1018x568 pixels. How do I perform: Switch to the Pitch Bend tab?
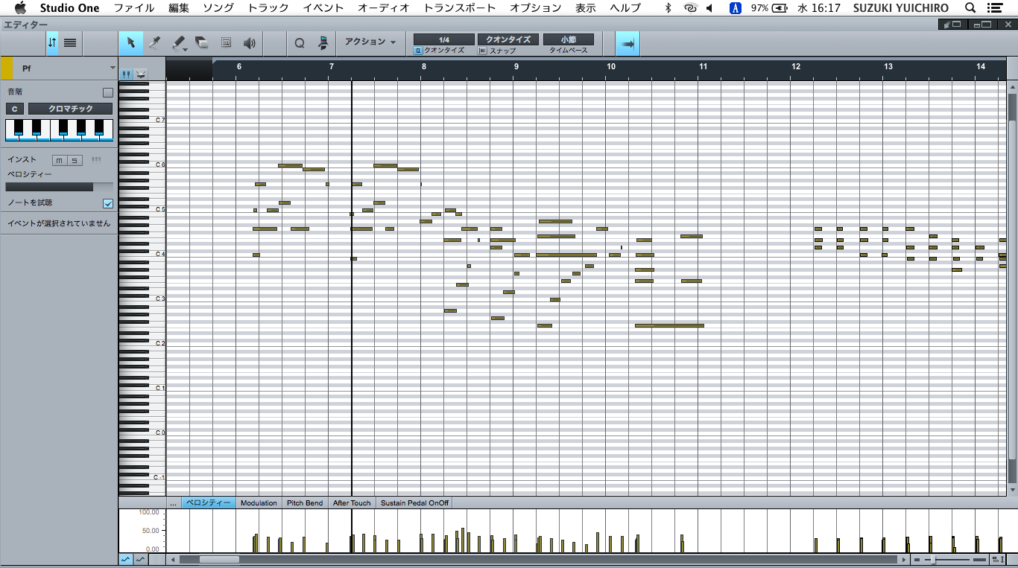(x=305, y=503)
